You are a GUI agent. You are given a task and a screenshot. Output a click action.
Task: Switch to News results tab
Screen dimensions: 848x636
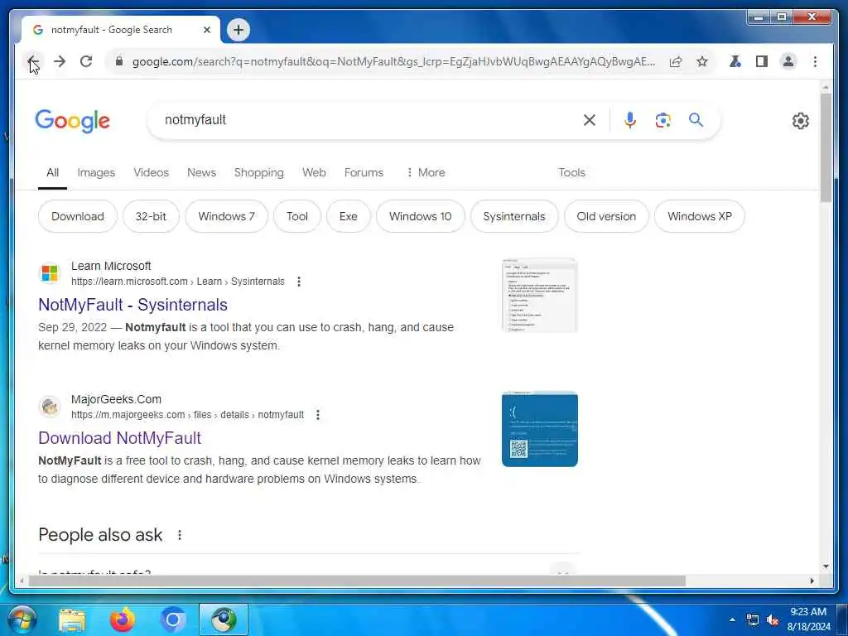tap(201, 172)
